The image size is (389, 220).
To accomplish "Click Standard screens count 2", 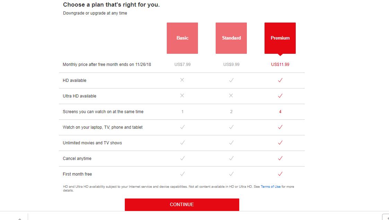I will pos(231,112).
